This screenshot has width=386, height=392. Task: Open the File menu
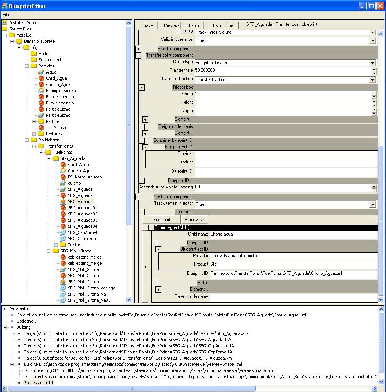[6, 14]
